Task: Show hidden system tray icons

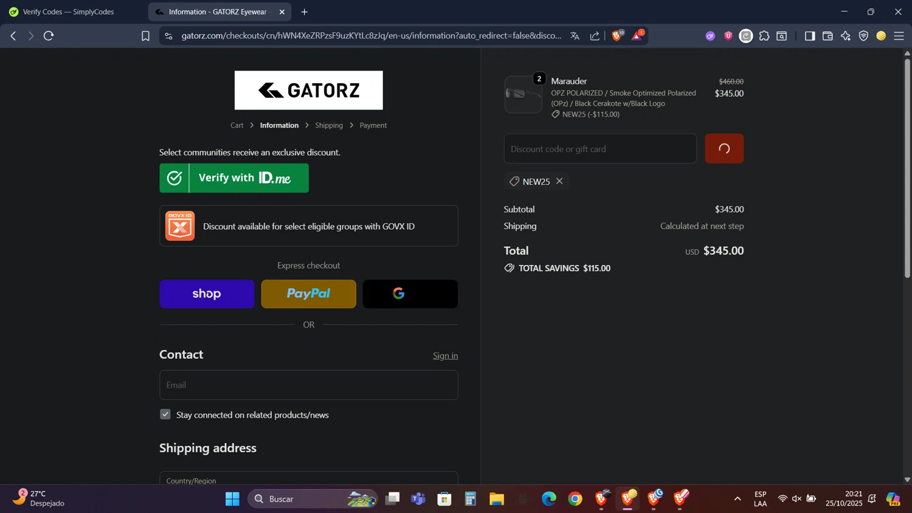Action: 738,499
